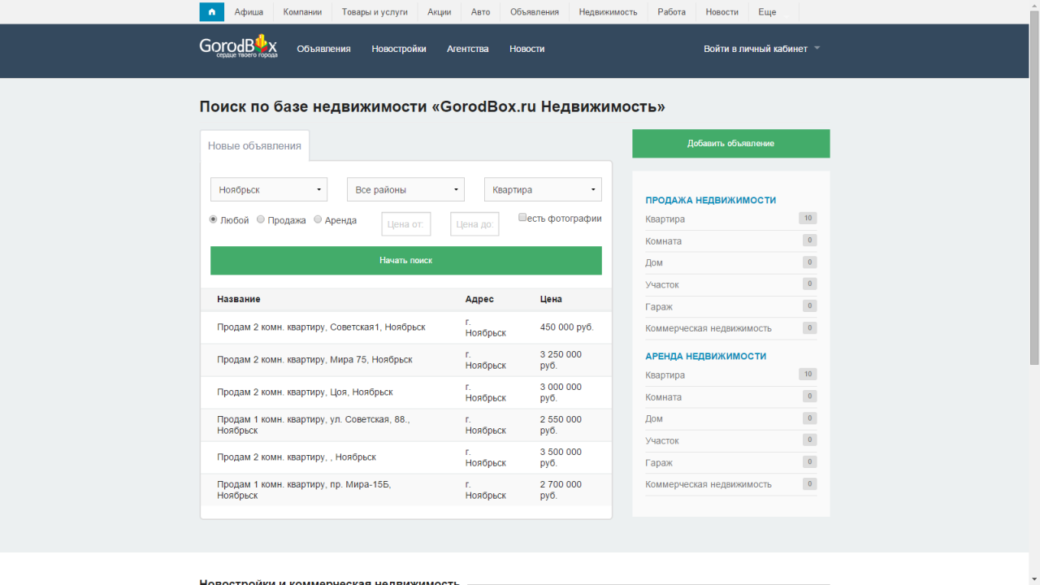Open Новостройки in the header menu
1040x585 pixels.
399,49
